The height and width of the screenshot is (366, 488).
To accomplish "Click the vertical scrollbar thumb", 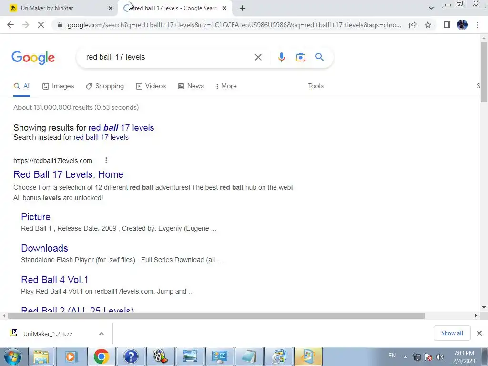I will click(x=484, y=71).
